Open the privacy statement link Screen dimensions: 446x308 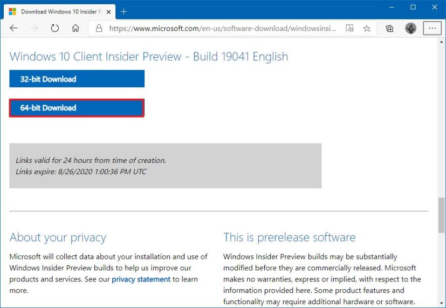[141, 279]
